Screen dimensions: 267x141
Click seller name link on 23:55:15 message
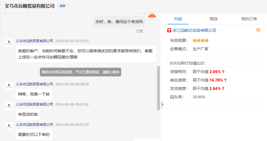[x=34, y=41]
